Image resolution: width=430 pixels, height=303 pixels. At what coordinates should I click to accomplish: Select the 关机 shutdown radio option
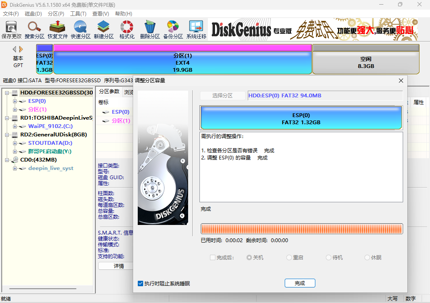click(x=249, y=258)
